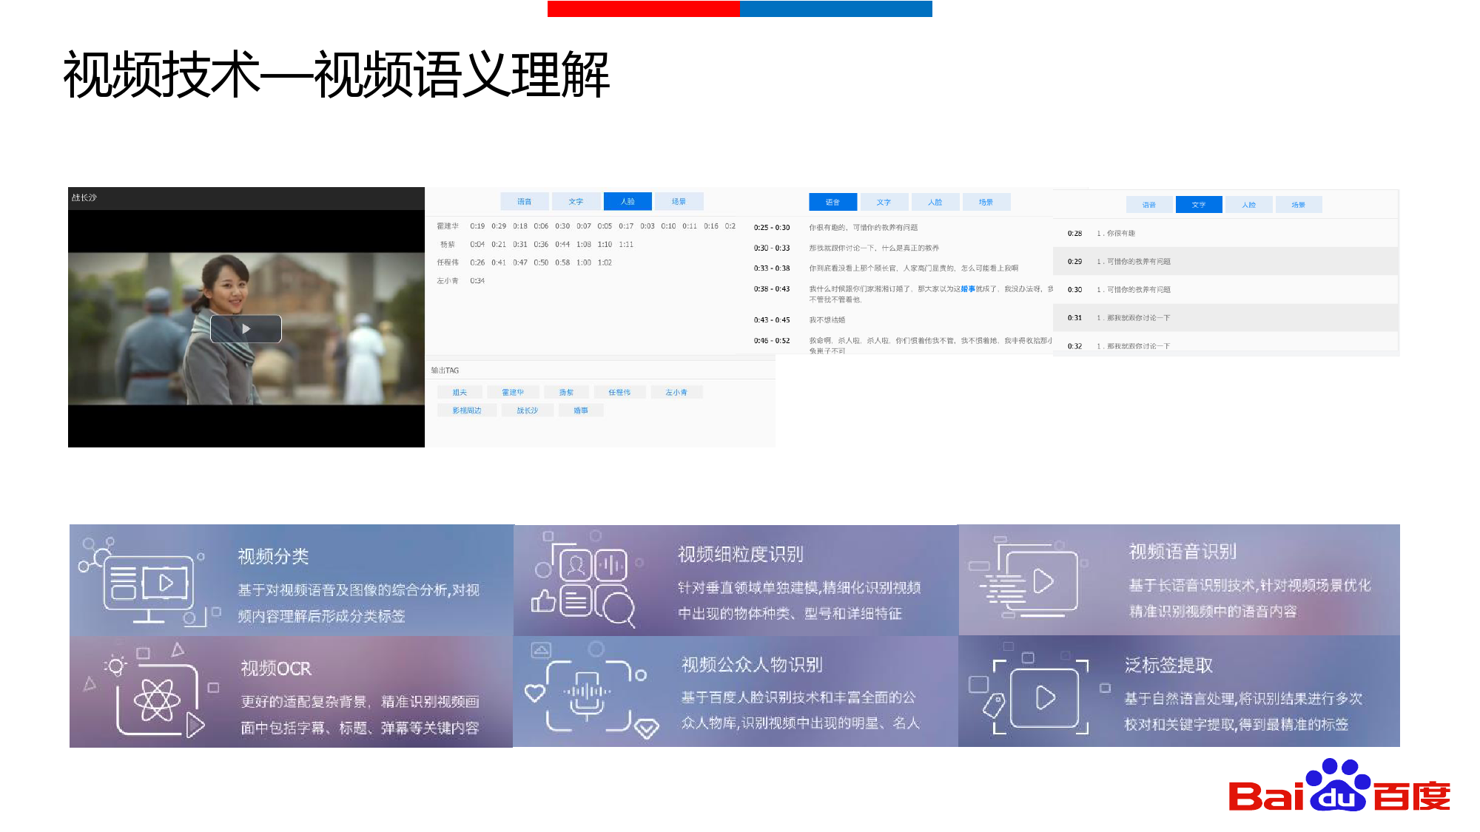This screenshot has height=832, width=1480.
Task: Click the highlighted 婚事 keyword link
Action: (967, 289)
